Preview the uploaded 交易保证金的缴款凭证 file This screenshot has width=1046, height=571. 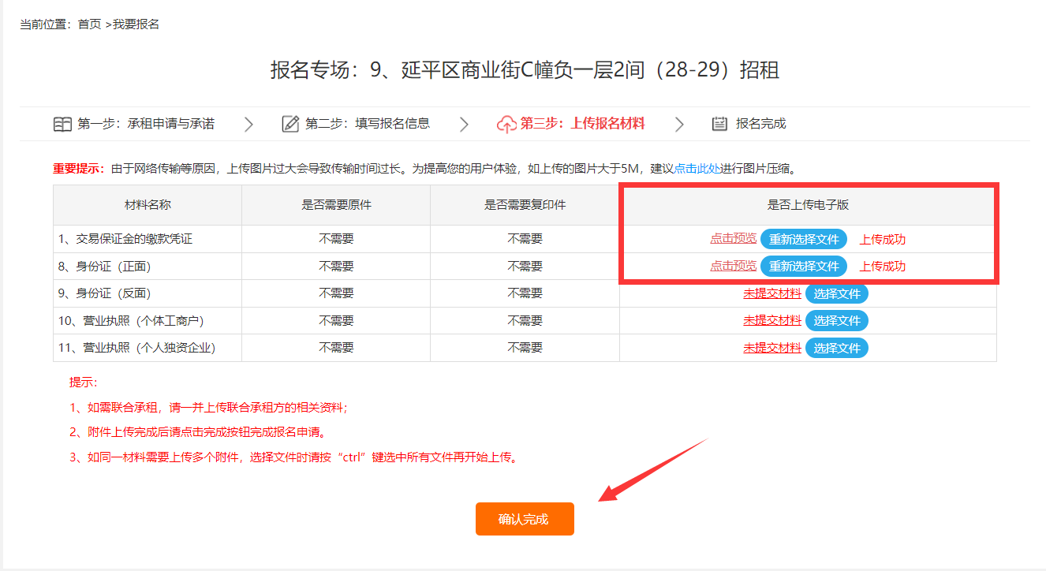coord(733,238)
